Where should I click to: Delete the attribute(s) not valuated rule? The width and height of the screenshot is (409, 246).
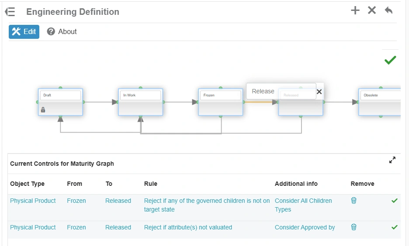pos(354,227)
